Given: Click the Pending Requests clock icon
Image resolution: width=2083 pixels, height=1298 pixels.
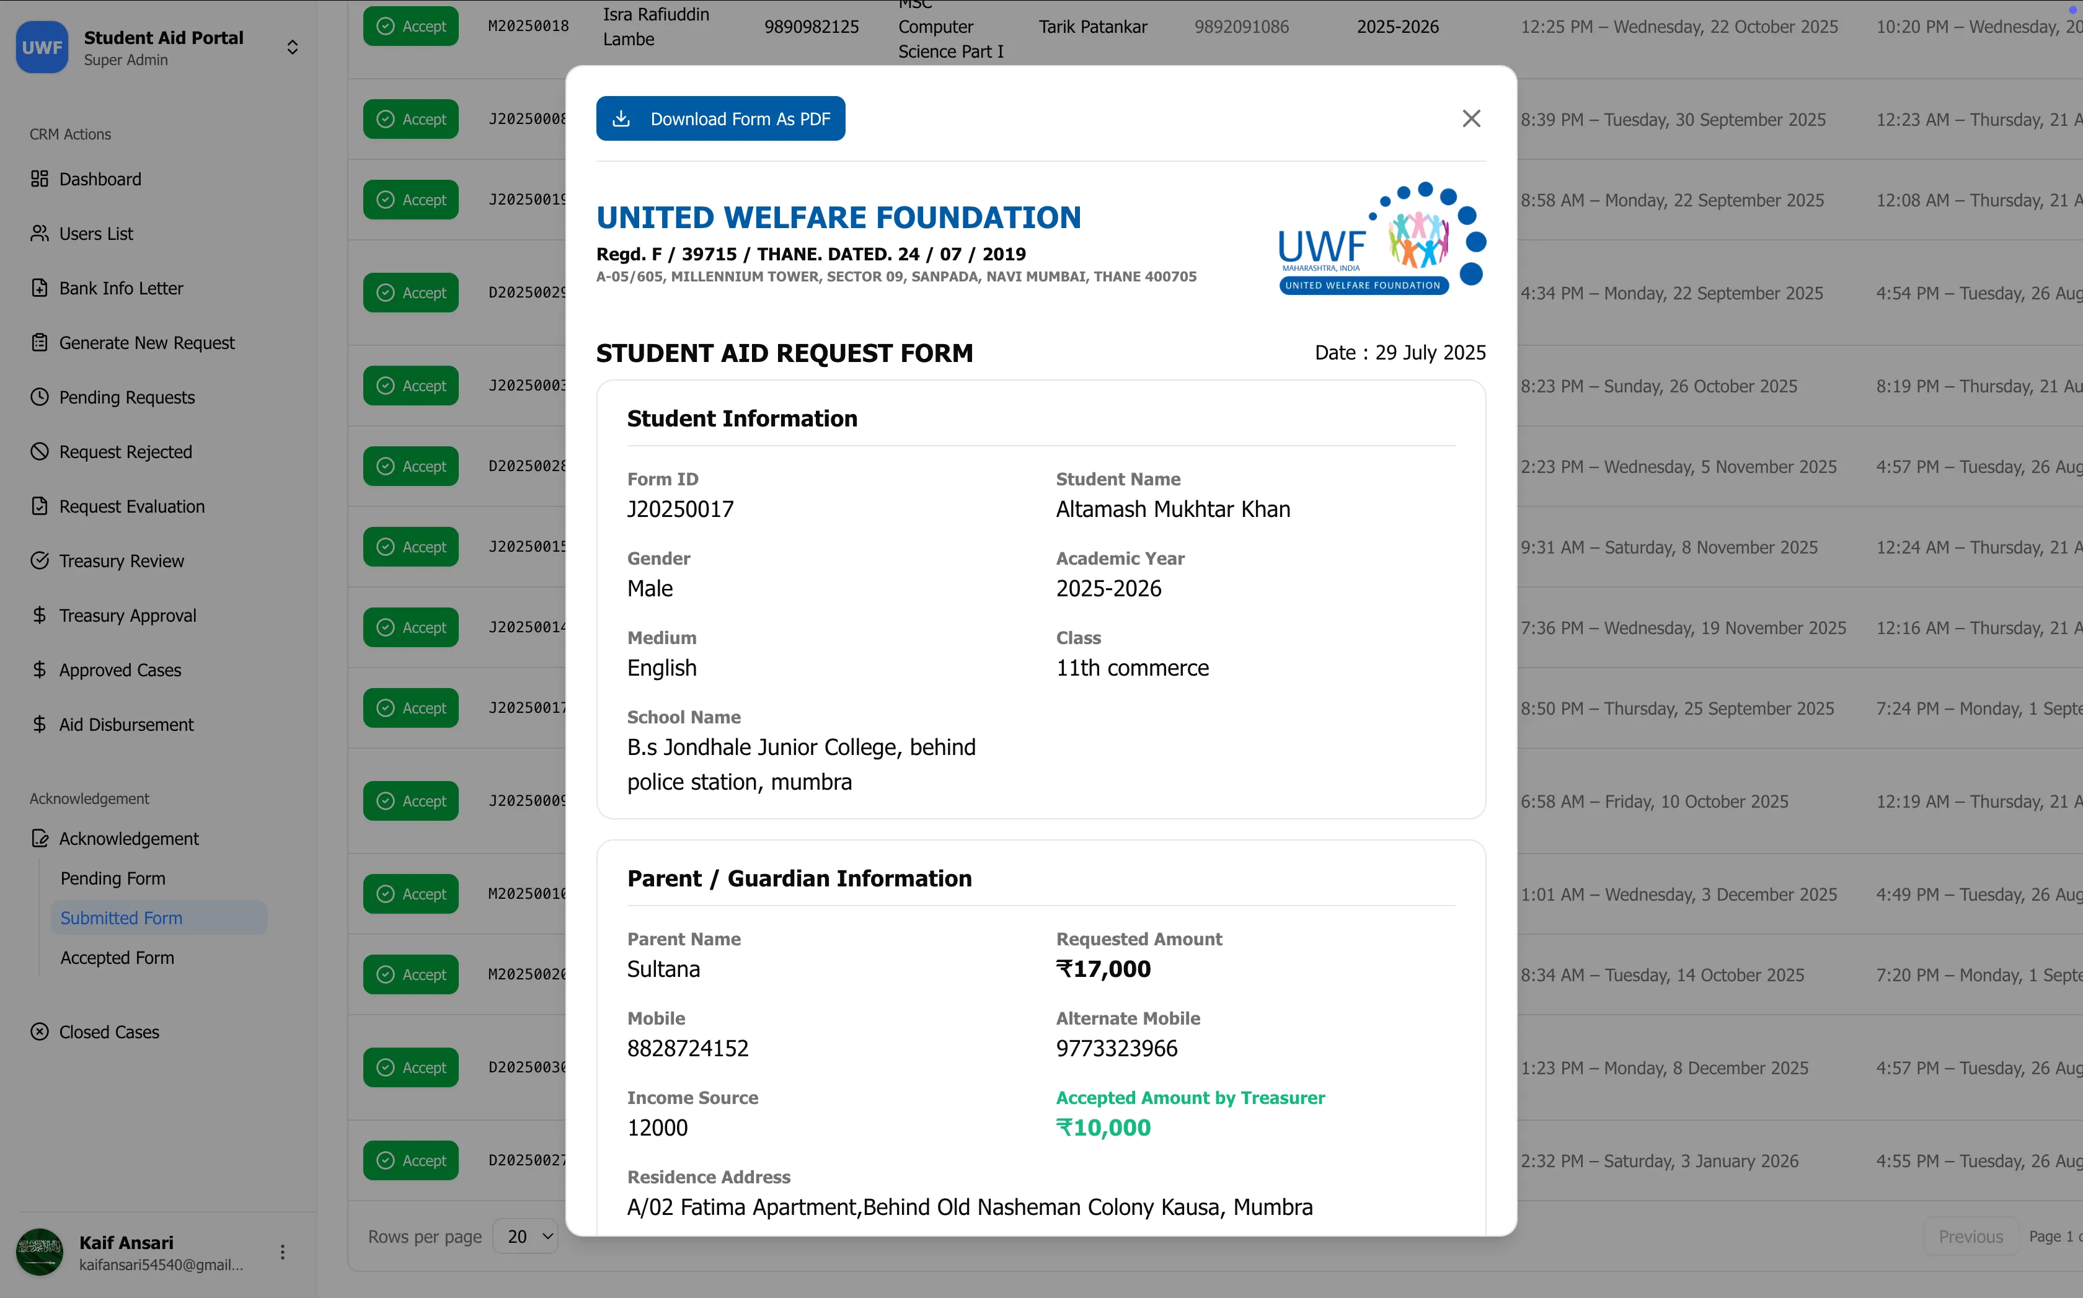Looking at the screenshot, I should (x=40, y=397).
